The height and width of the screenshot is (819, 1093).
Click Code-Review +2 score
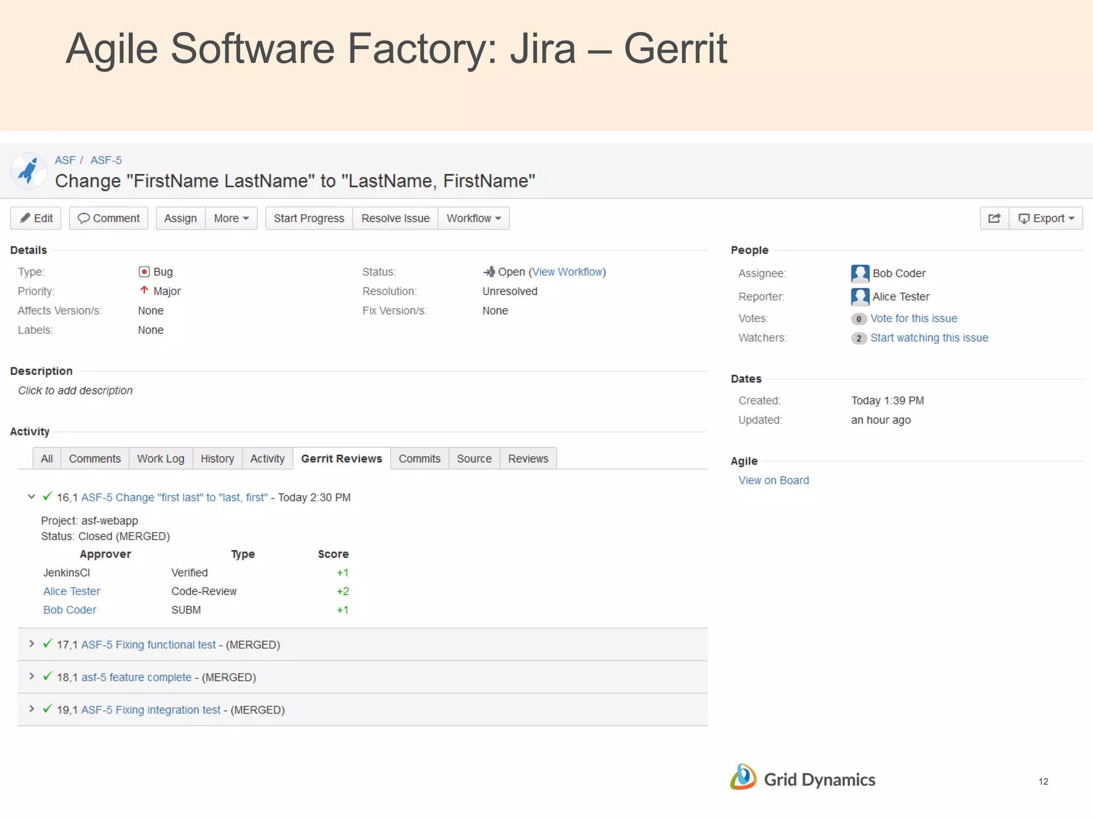(x=343, y=591)
